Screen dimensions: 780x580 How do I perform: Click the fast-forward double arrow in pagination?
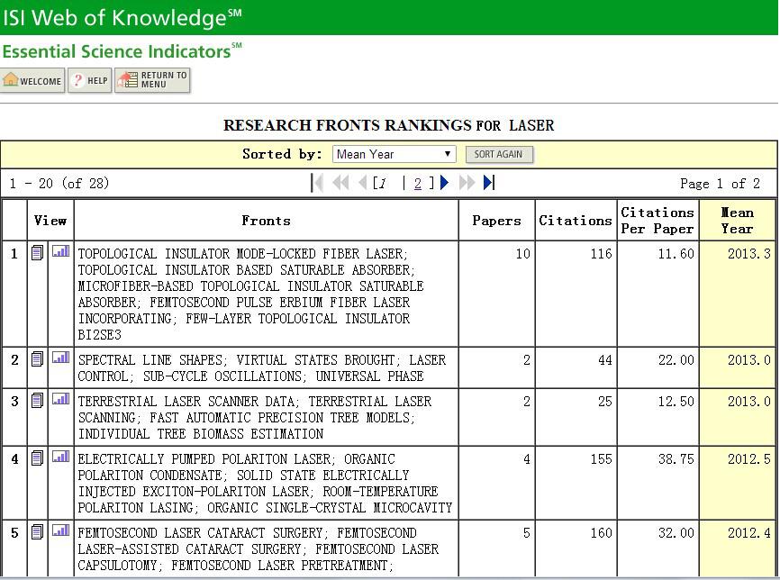(x=467, y=183)
